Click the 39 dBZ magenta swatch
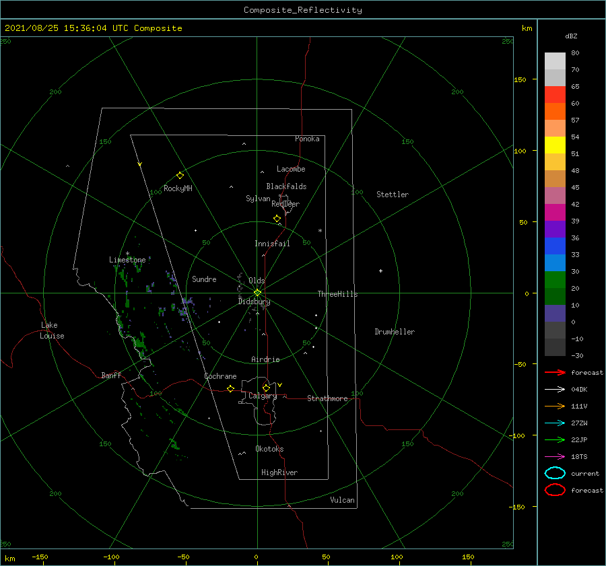The width and height of the screenshot is (606, 566). coord(555,213)
